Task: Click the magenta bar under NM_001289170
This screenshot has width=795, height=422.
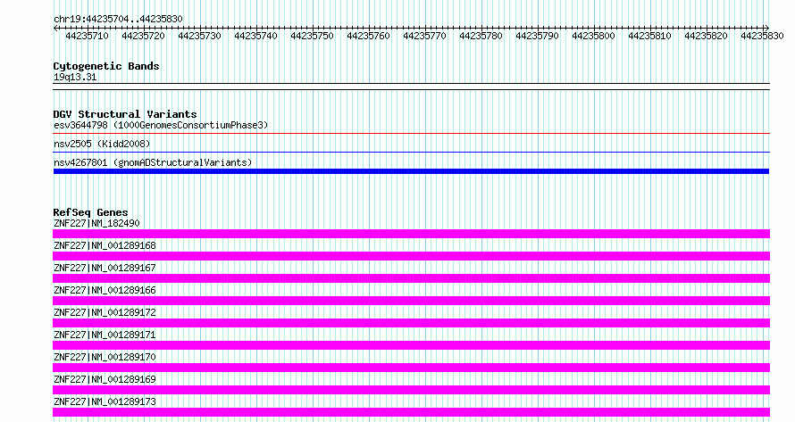Action: coord(411,368)
